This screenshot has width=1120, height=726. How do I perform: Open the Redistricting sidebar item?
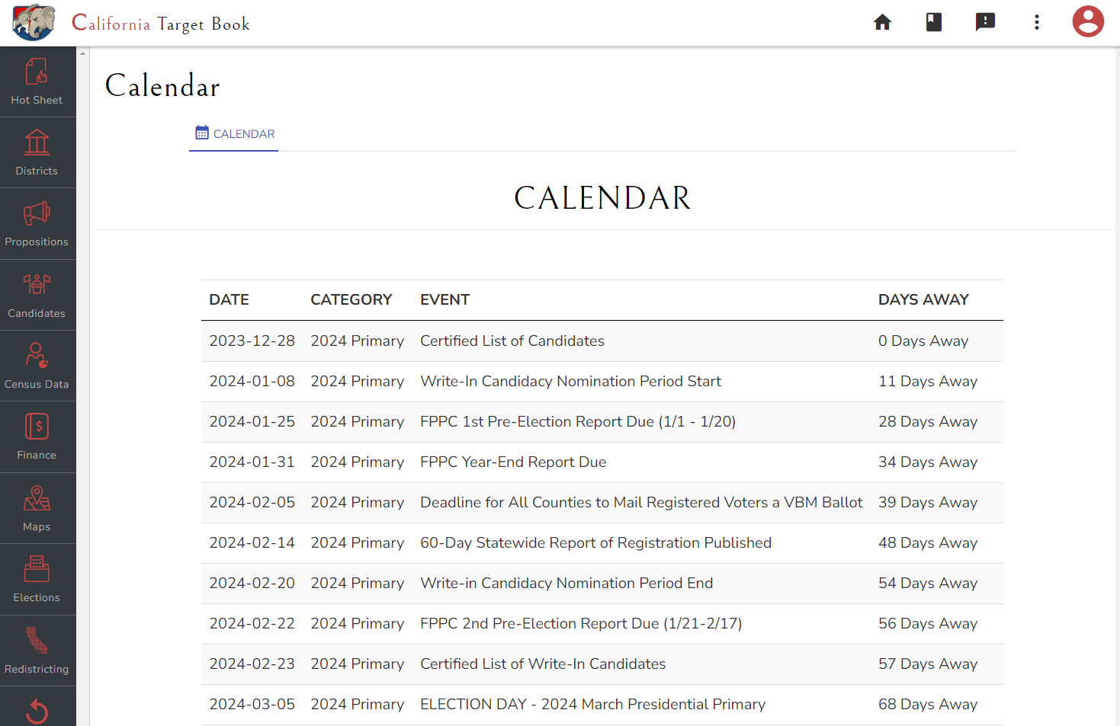coord(37,651)
